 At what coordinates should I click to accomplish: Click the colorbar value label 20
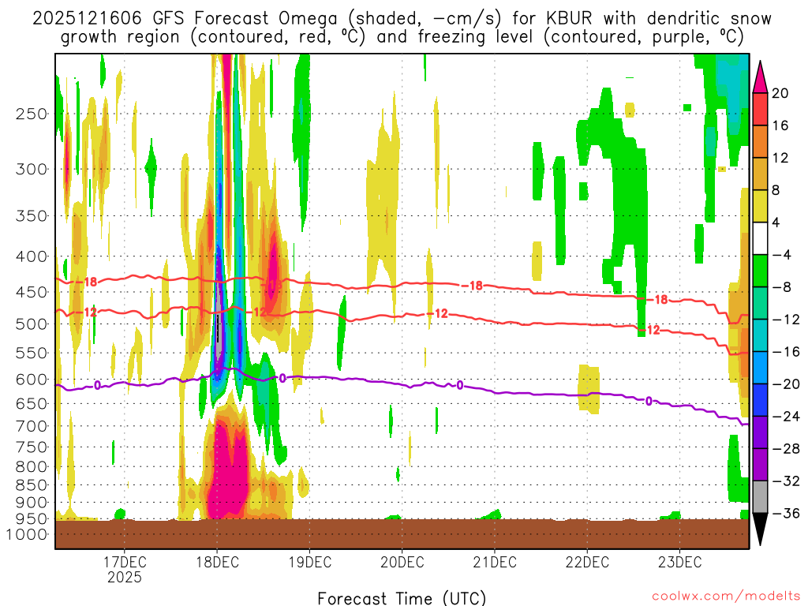[x=780, y=93]
